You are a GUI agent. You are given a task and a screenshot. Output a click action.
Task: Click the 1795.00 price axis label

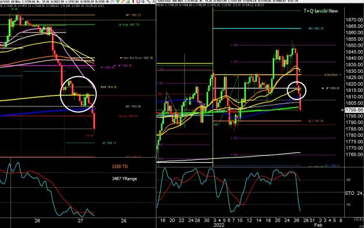click(x=354, y=116)
